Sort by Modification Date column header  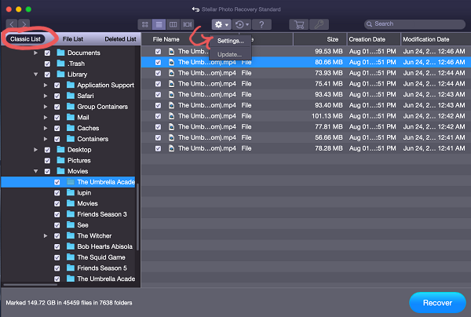click(436, 39)
